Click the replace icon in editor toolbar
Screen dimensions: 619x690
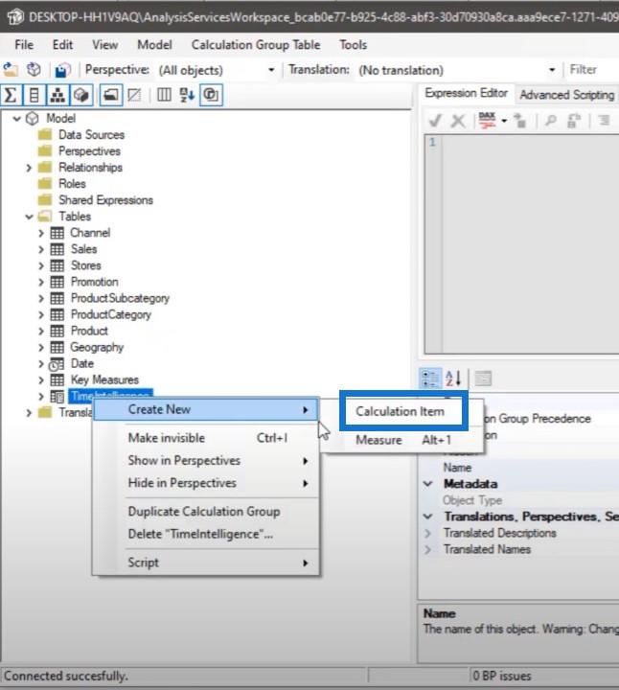pos(574,120)
